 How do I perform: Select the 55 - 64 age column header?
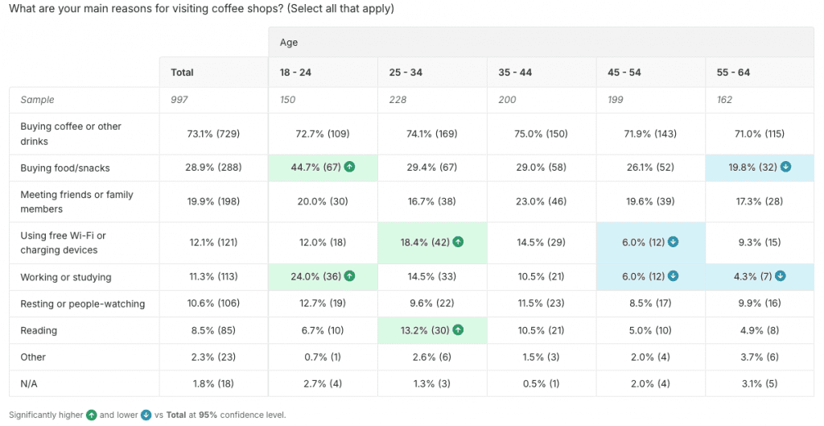733,72
